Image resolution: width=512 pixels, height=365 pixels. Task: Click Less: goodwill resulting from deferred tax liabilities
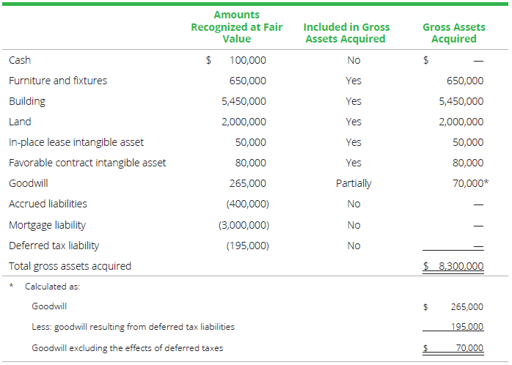click(133, 327)
